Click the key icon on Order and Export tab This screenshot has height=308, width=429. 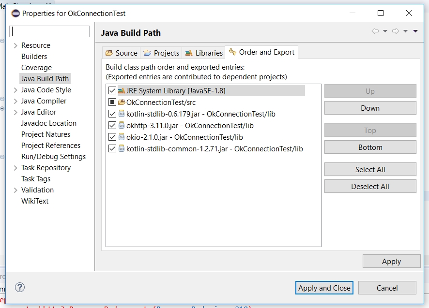pyautogui.click(x=233, y=52)
